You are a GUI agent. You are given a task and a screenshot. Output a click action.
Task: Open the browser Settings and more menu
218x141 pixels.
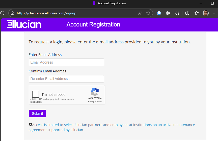click(214, 13)
